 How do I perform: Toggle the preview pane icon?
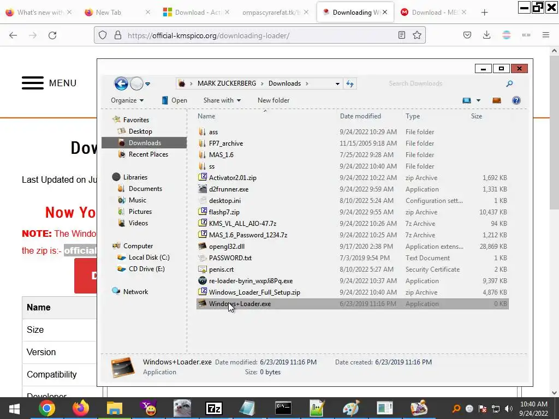[x=497, y=100]
